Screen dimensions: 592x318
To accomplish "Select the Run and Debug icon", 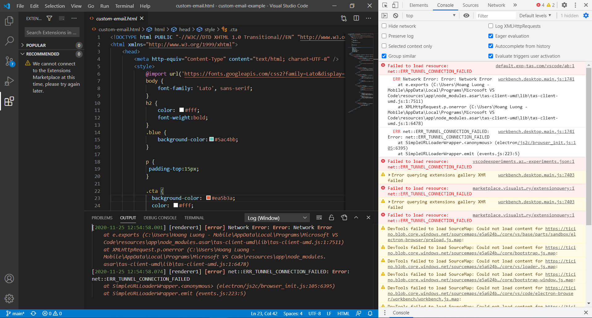I will click(x=9, y=81).
